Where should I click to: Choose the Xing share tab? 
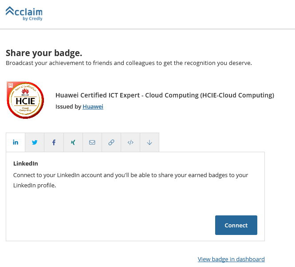(x=73, y=142)
